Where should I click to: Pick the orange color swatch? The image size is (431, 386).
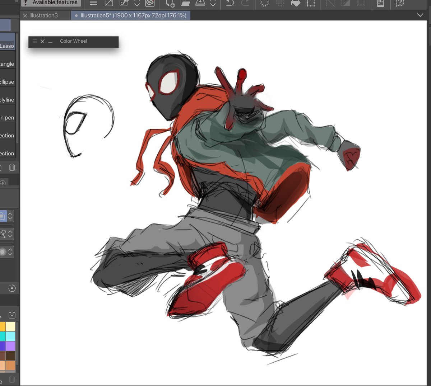(x=3, y=326)
